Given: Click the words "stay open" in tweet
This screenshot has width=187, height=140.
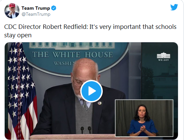Looking at the screenshot, I should tap(18, 35).
